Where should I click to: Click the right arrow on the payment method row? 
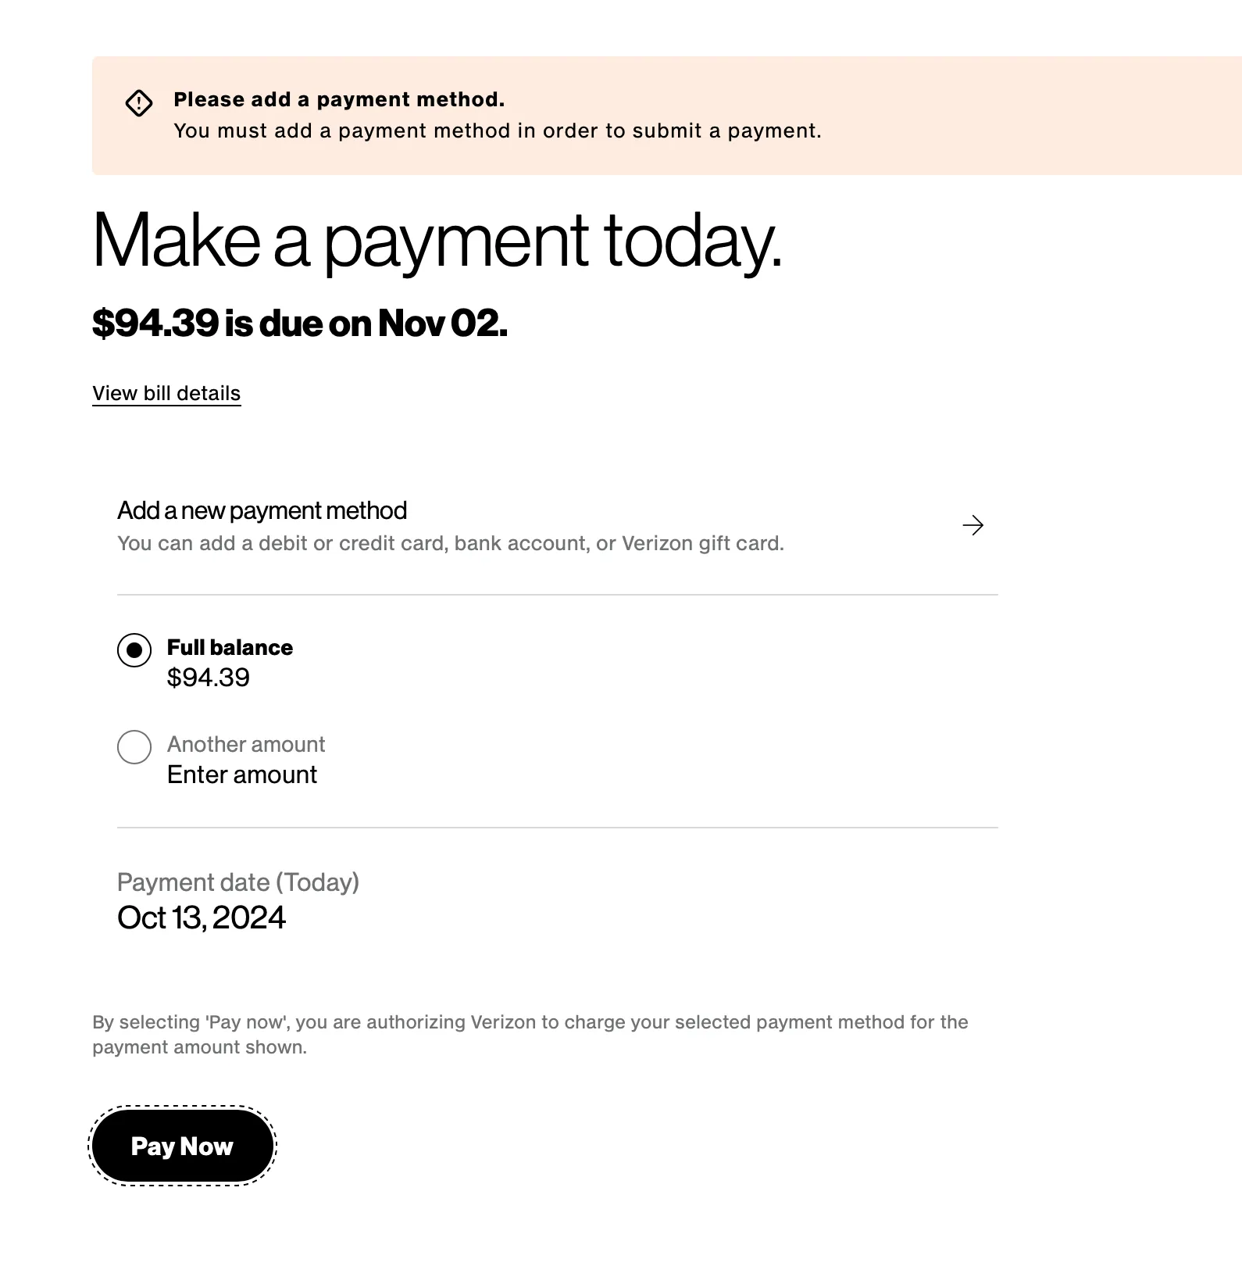coord(973,525)
